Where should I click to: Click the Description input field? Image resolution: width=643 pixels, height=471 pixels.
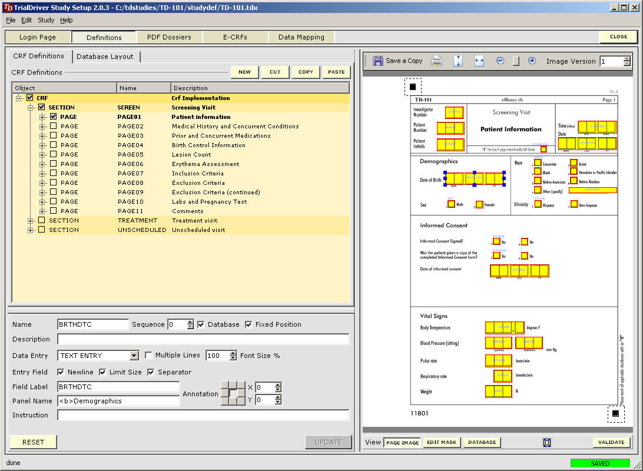pos(203,339)
